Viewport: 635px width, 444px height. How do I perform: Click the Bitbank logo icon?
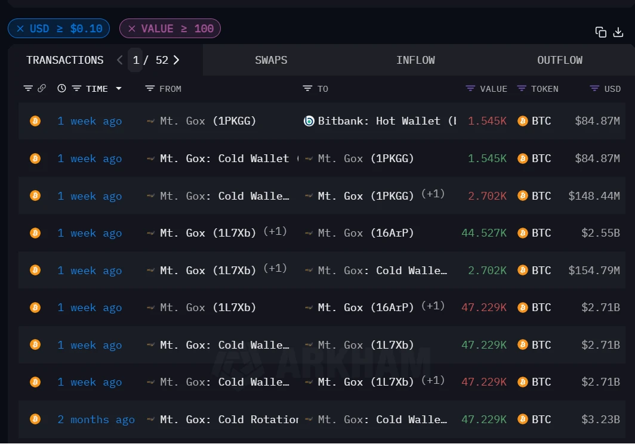coord(309,121)
